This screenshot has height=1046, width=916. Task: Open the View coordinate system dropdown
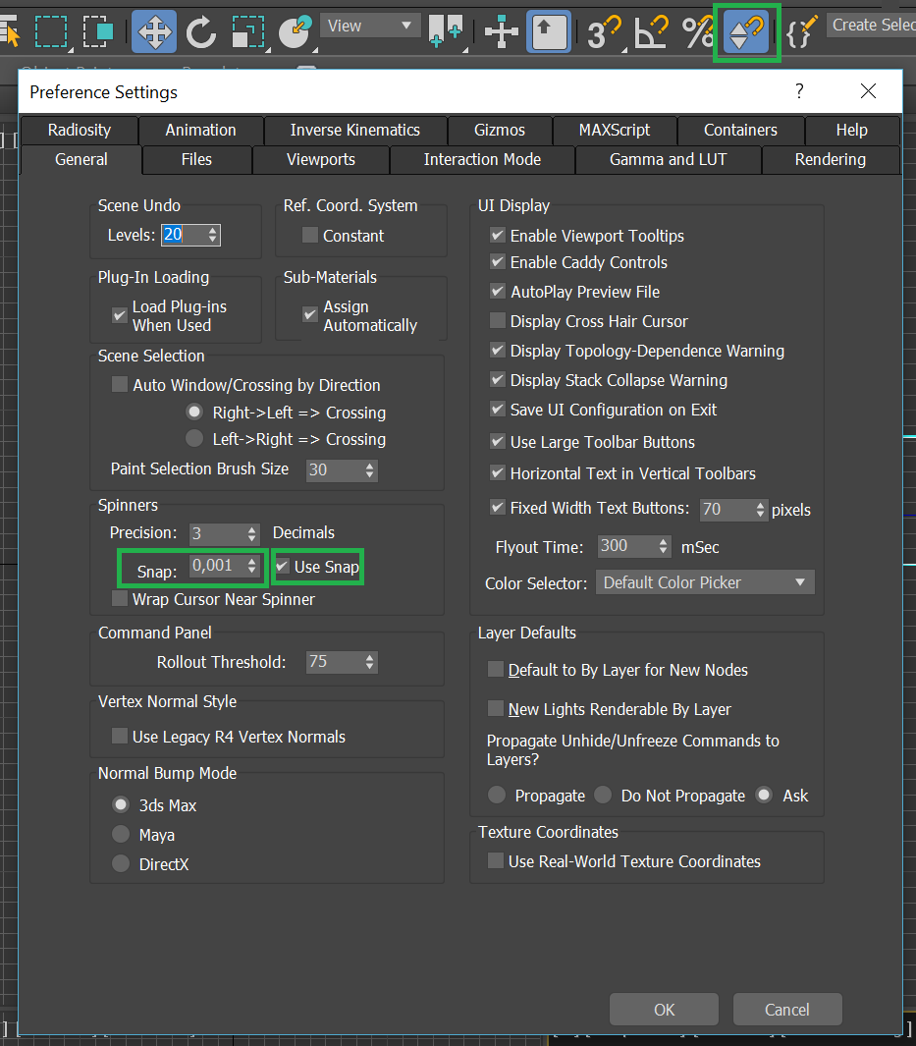pos(370,25)
